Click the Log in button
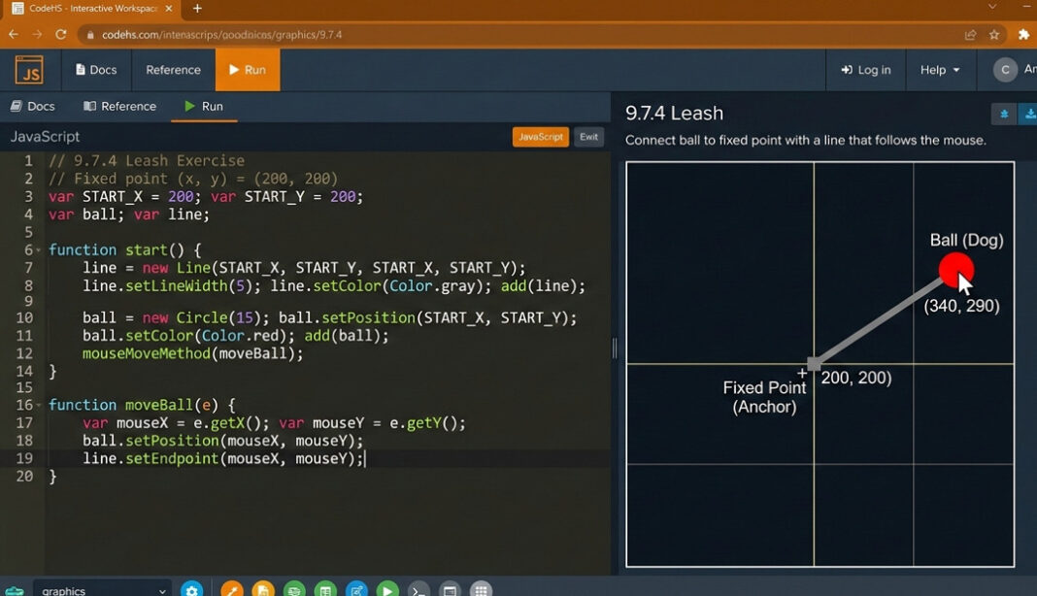This screenshot has height=596, width=1037. pos(865,69)
